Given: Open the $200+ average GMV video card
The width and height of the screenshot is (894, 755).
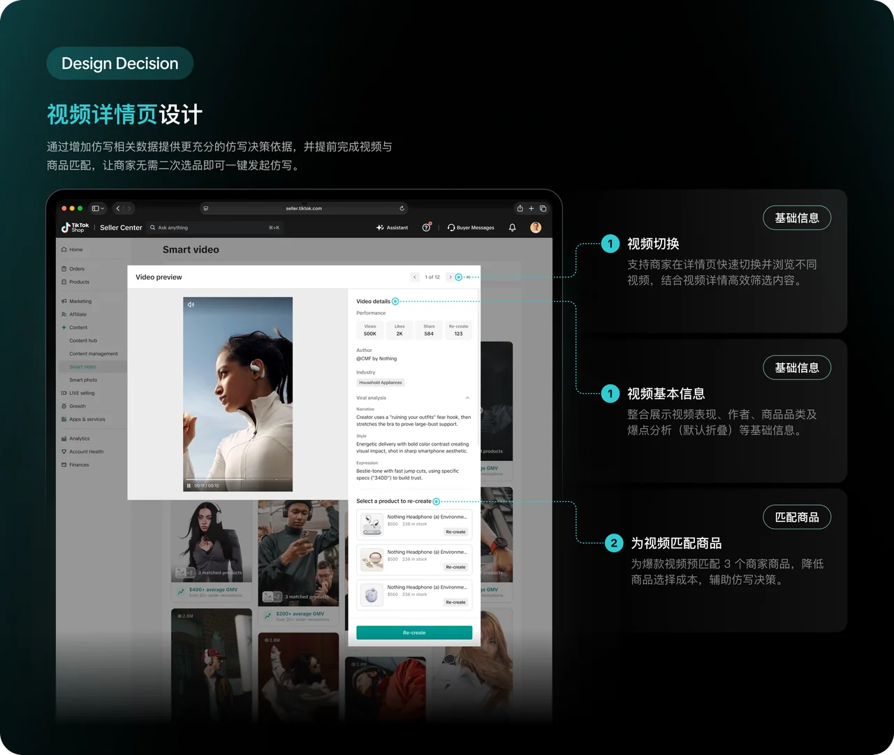Looking at the screenshot, I should pos(298,562).
